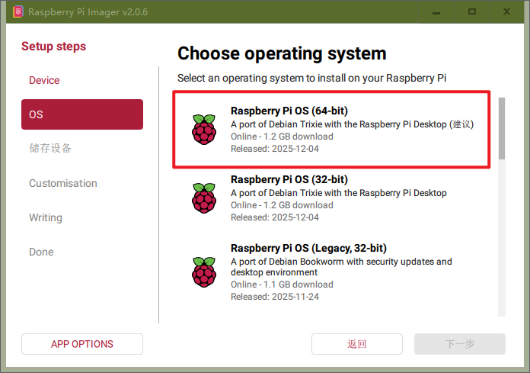Screen dimensions: 530x373
Task: Open the 储存设备 setup step
Action: 50,148
